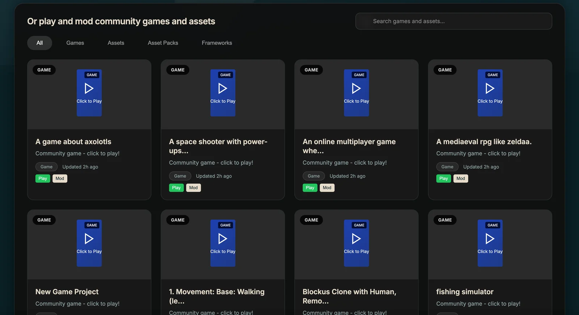
Task: Open the Frameworks tab
Action: click(217, 43)
